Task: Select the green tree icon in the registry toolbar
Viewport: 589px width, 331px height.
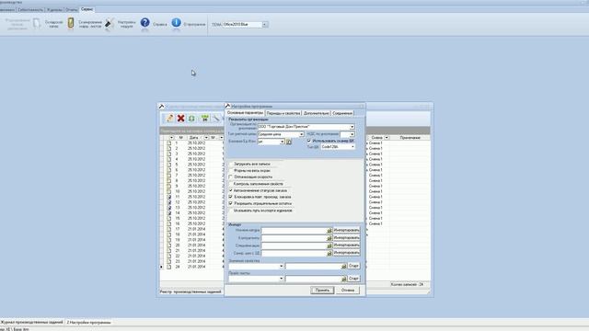Action: pos(204,119)
